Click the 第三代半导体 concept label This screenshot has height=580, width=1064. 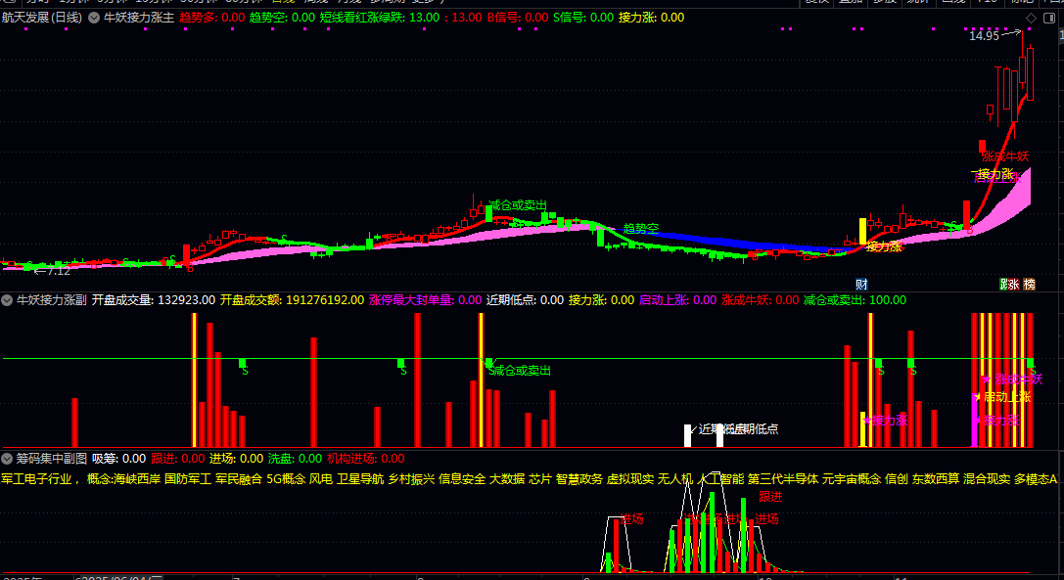point(783,479)
